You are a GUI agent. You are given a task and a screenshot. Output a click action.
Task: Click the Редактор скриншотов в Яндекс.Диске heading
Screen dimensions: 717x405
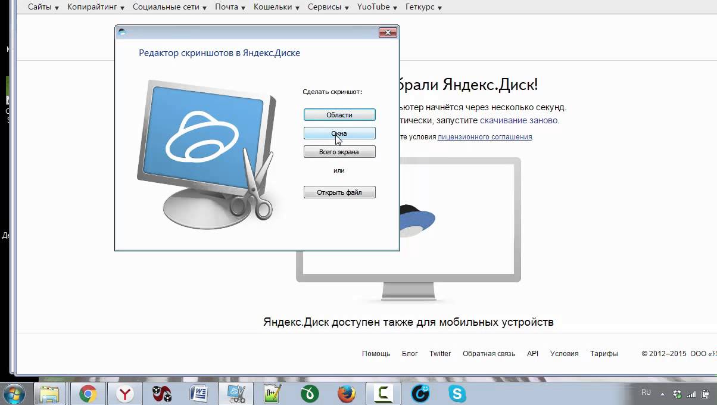[x=219, y=53]
